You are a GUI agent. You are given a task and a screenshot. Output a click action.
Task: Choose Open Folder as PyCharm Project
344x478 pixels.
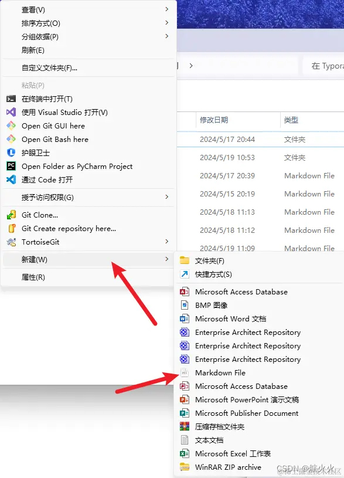88,166
